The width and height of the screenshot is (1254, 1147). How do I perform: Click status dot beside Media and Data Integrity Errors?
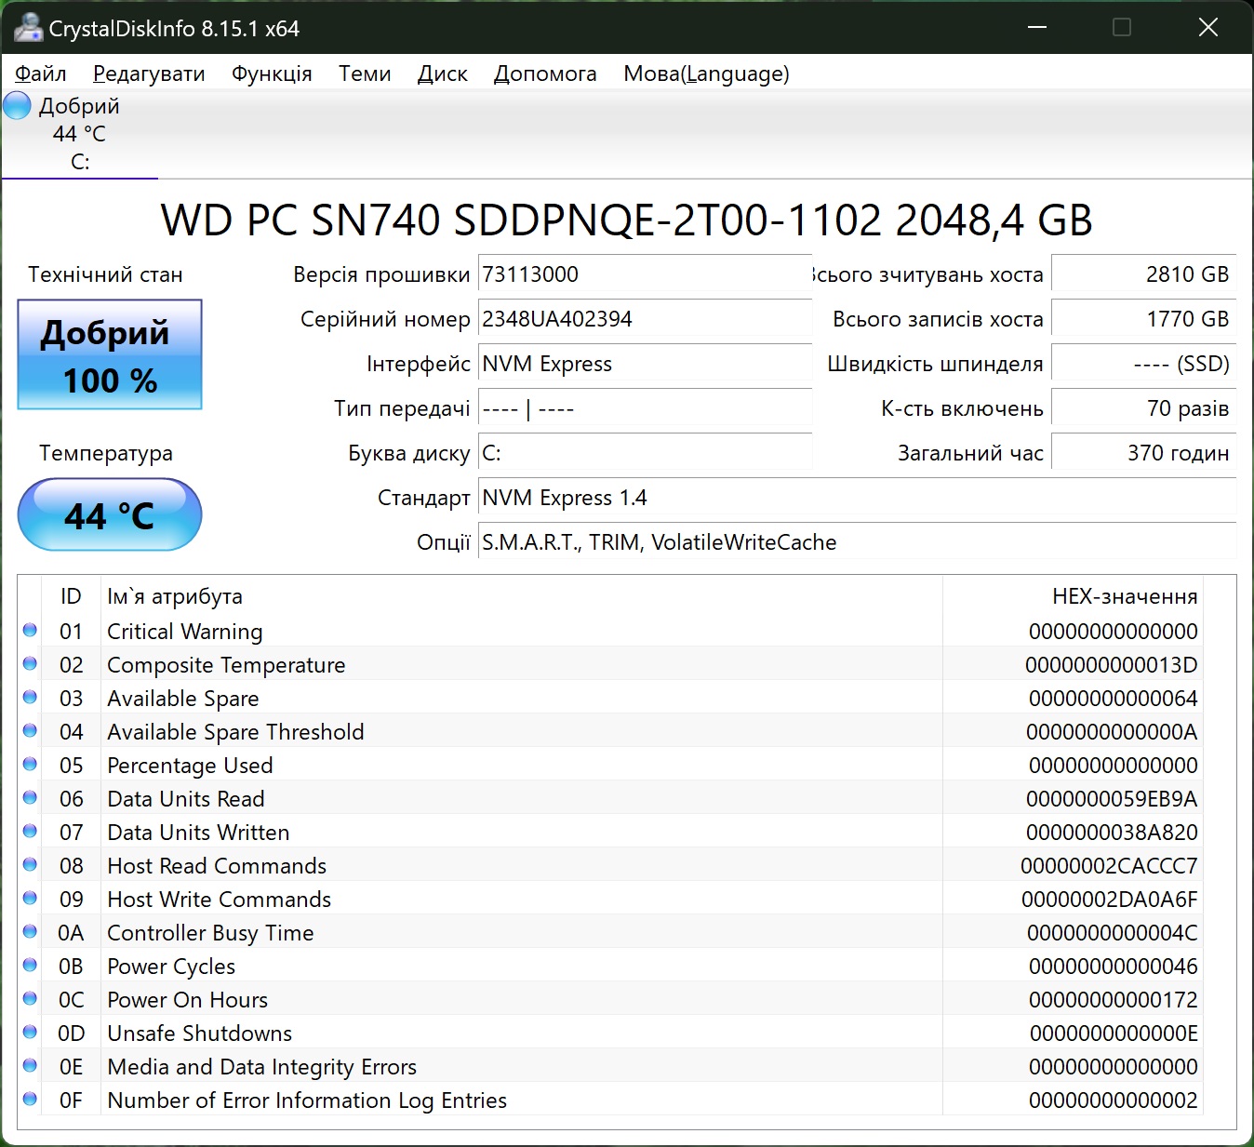click(x=30, y=1066)
